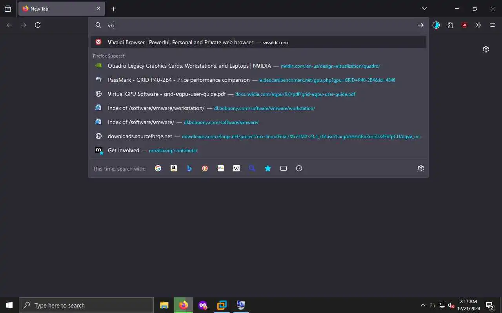Search history via the clock icon
The image size is (502, 313).
pos(299,168)
